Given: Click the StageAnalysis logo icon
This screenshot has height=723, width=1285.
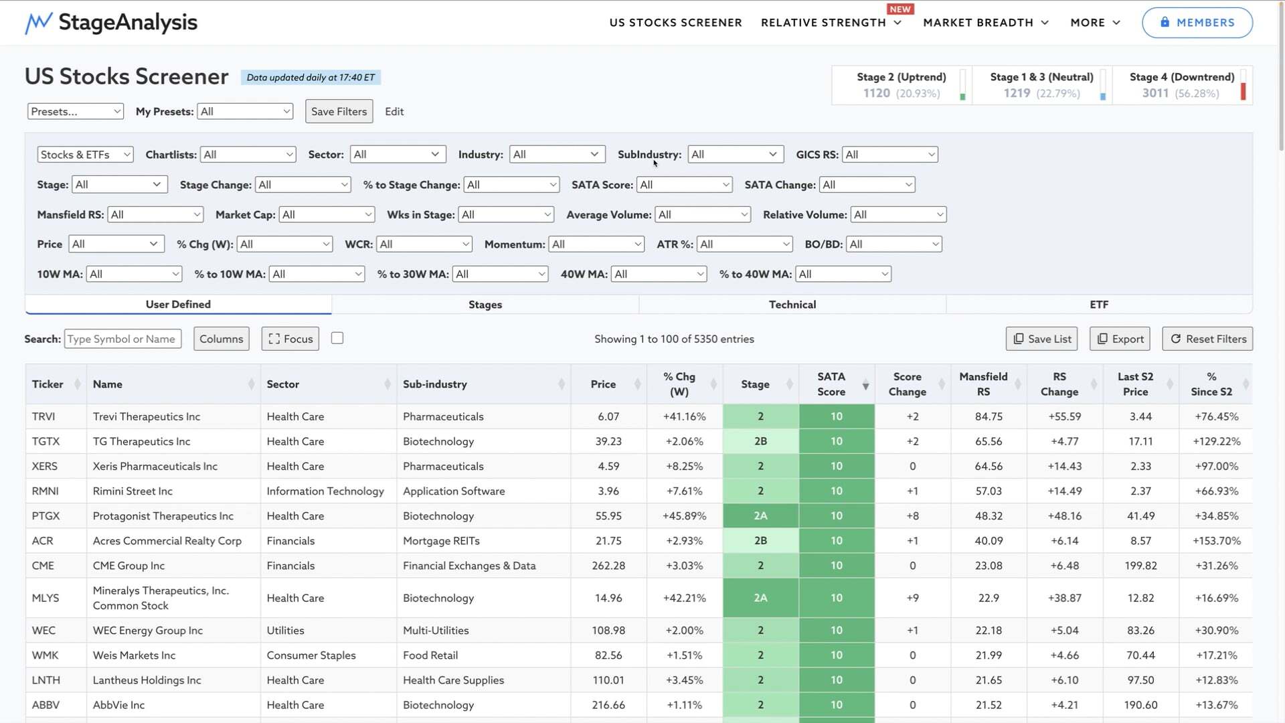Looking at the screenshot, I should tap(38, 23).
